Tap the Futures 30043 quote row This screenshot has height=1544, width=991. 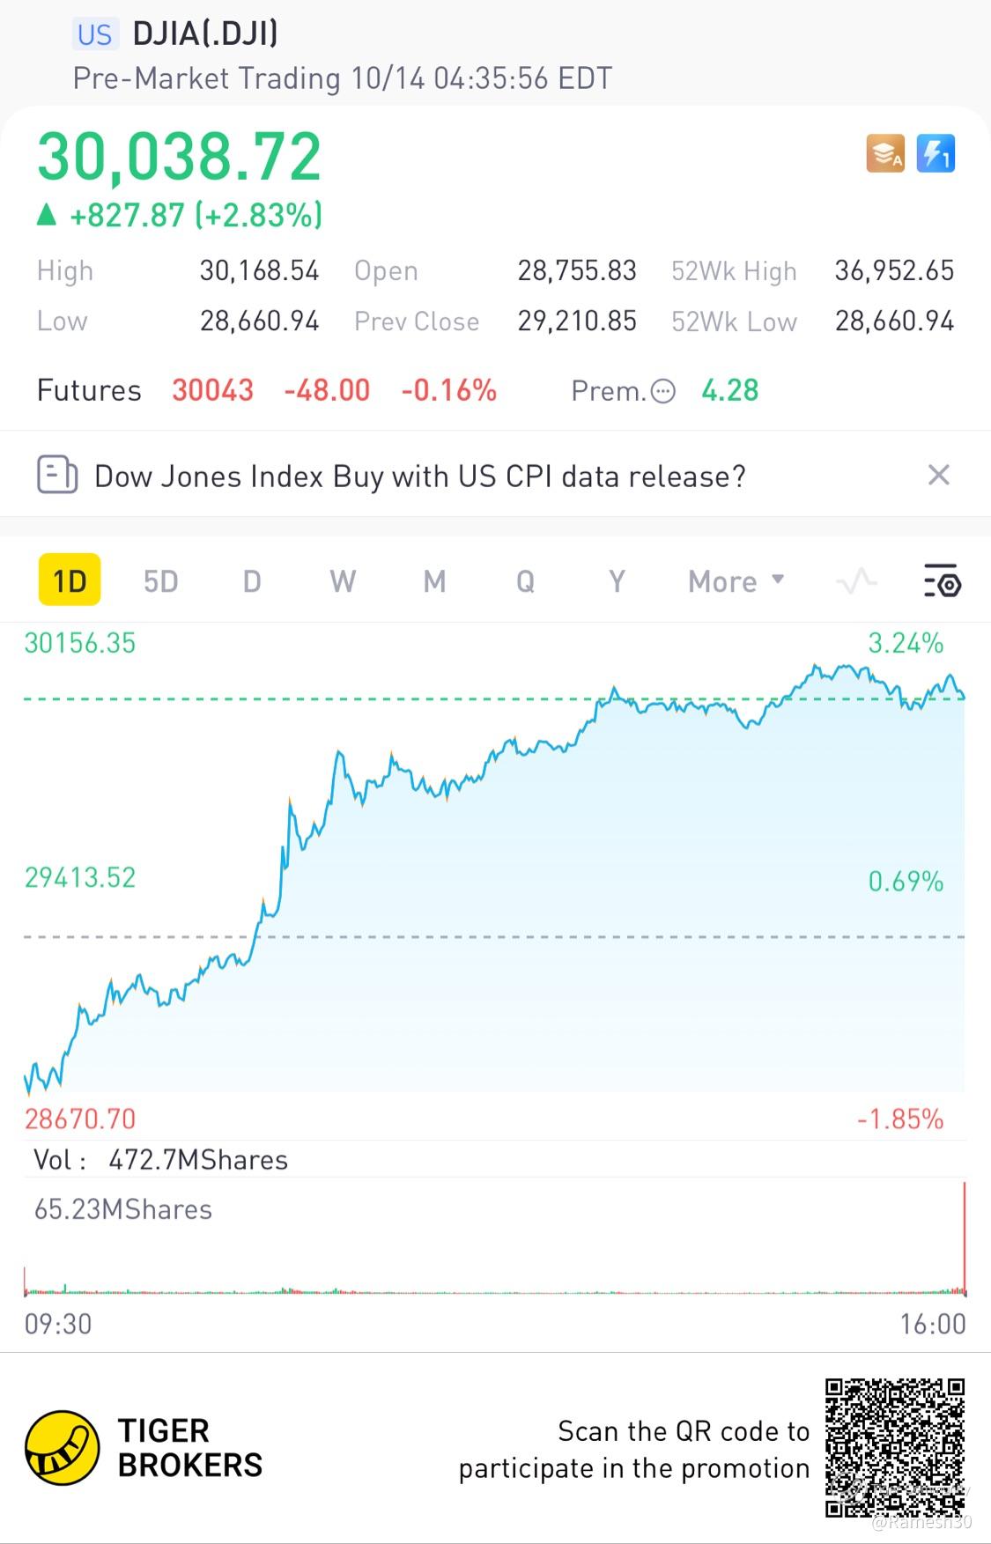coord(267,390)
